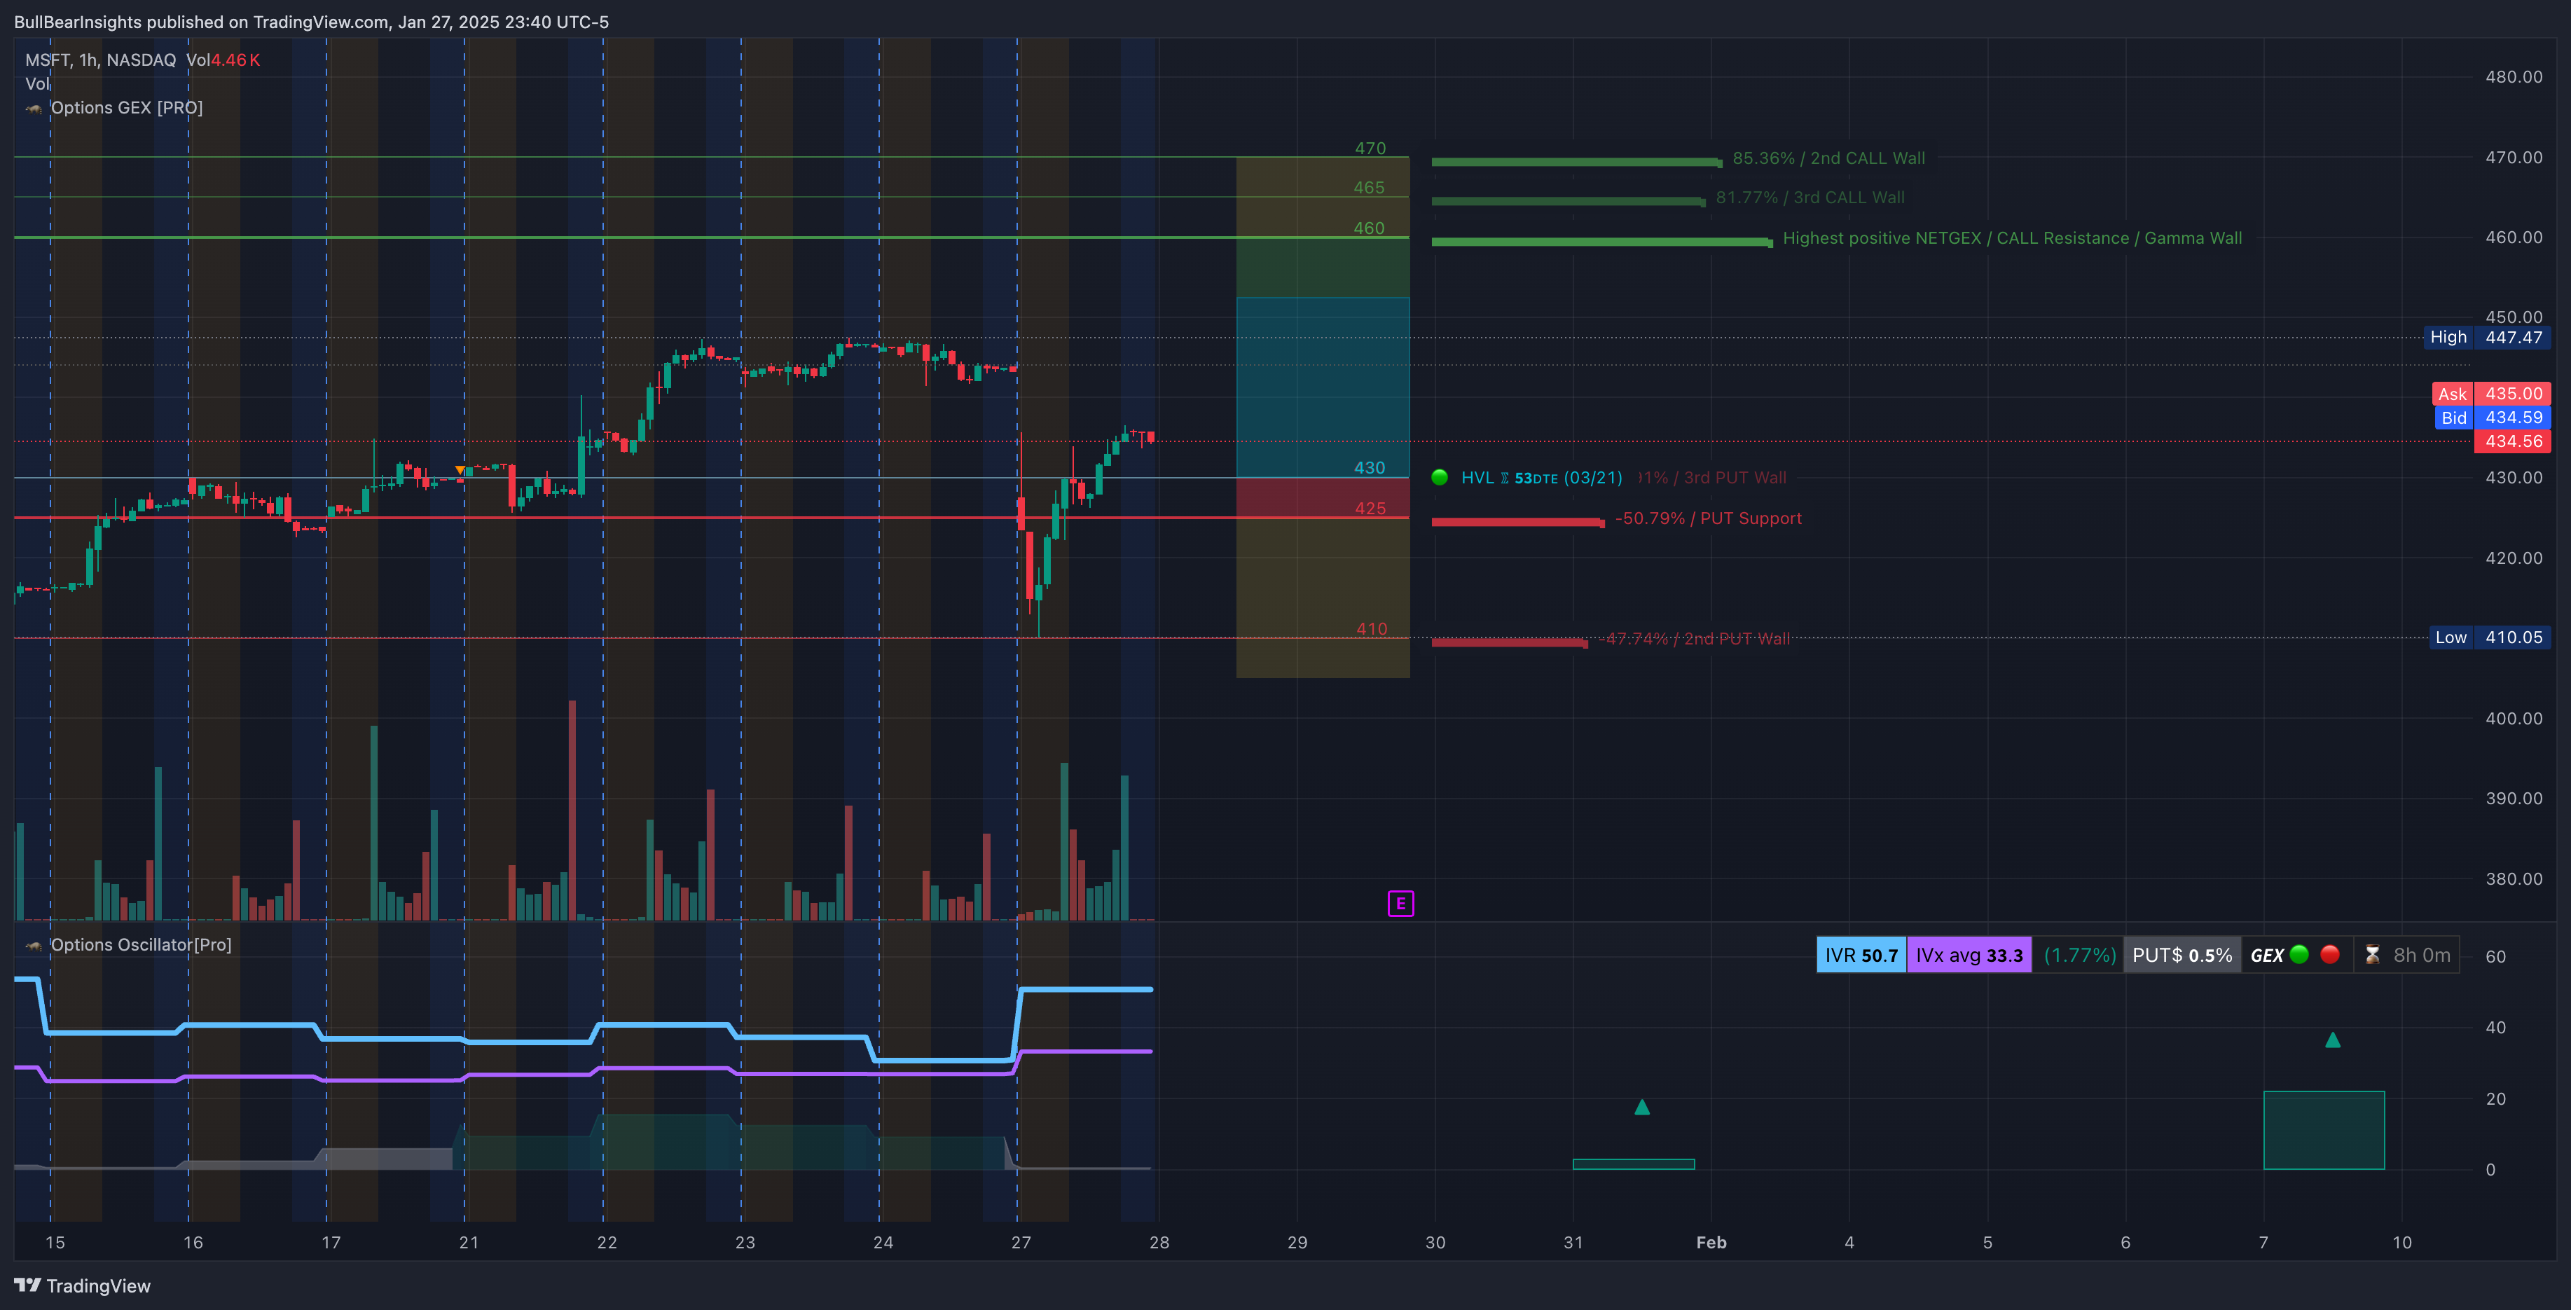
Task: Click the IVx avg 33.3 badge
Action: pyautogui.click(x=1969, y=955)
